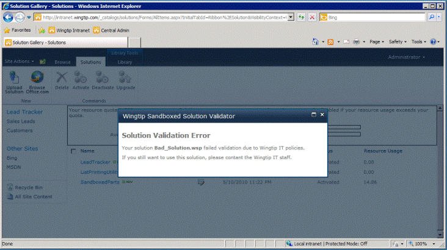Open the Favorites star button
The height and width of the screenshot is (250, 447).
pyautogui.click(x=17, y=30)
